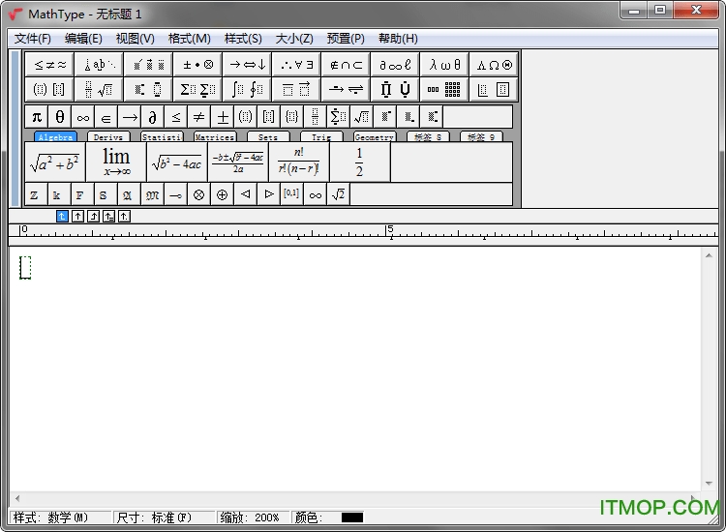Switch to the Sets tab

pos(268,137)
